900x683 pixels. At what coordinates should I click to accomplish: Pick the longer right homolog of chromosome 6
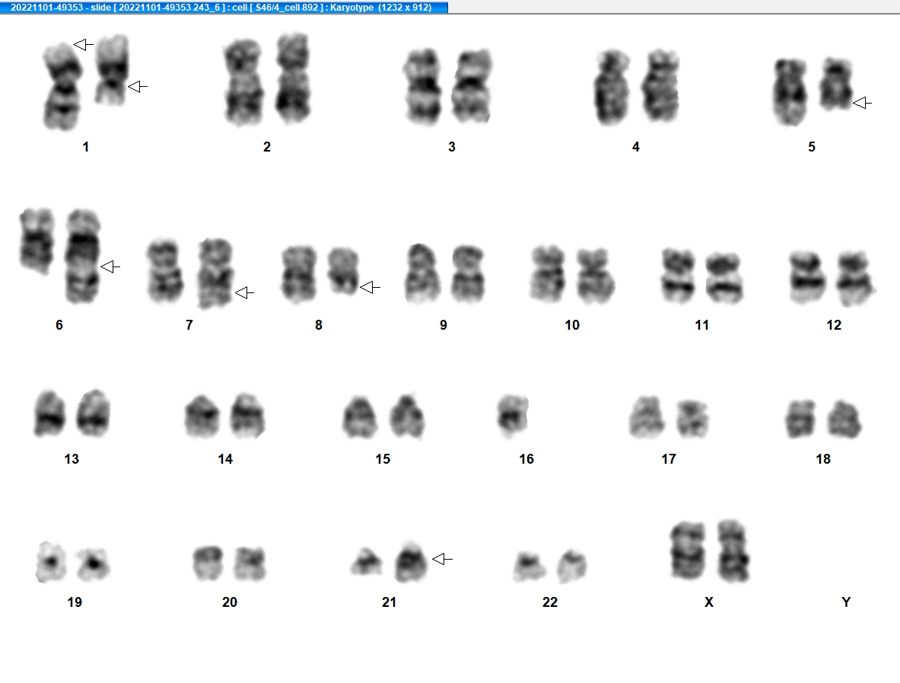point(83,256)
